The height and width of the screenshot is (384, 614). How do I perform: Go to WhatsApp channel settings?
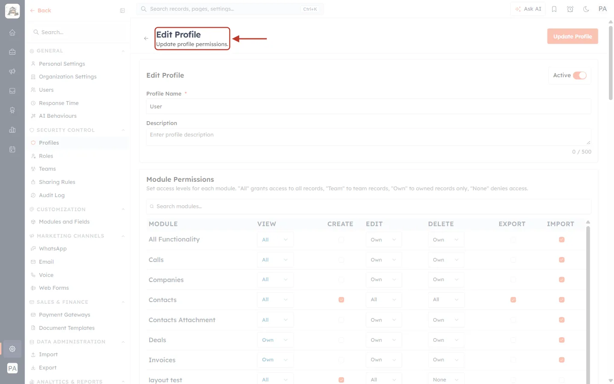(52, 249)
